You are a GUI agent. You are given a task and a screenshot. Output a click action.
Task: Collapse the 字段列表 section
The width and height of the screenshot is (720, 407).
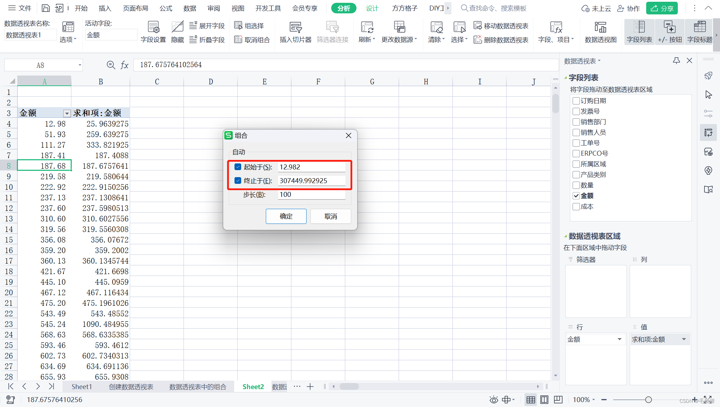(566, 78)
